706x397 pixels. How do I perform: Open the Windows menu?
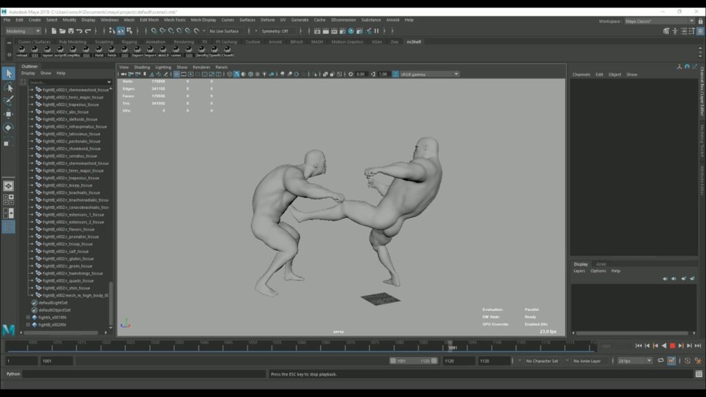(x=110, y=20)
